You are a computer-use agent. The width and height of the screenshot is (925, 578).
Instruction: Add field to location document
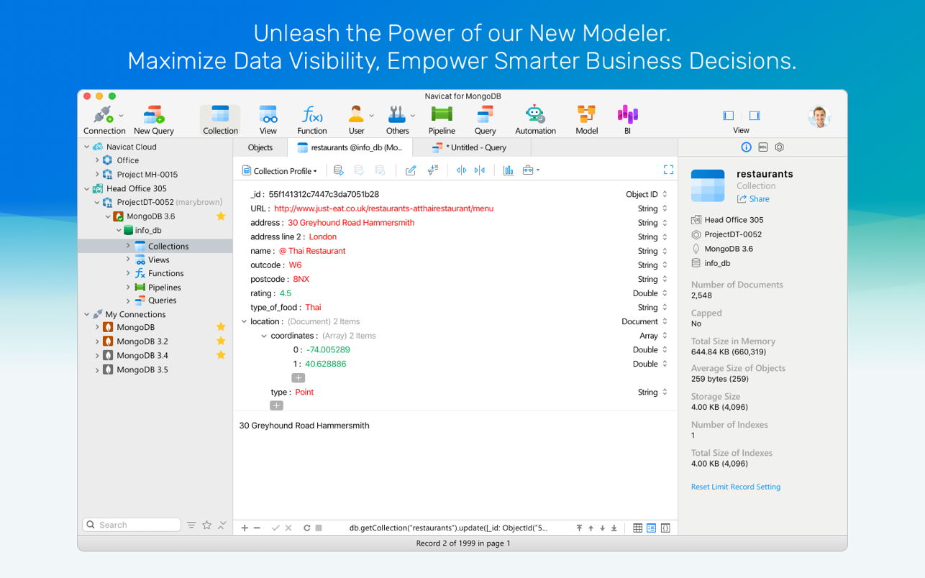point(276,405)
